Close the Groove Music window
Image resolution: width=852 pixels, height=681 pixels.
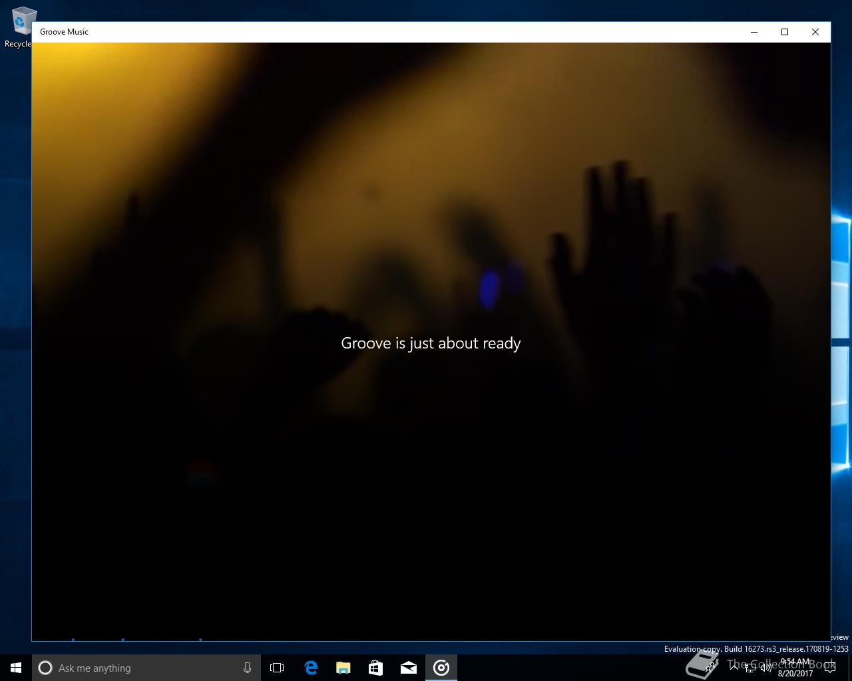[815, 32]
